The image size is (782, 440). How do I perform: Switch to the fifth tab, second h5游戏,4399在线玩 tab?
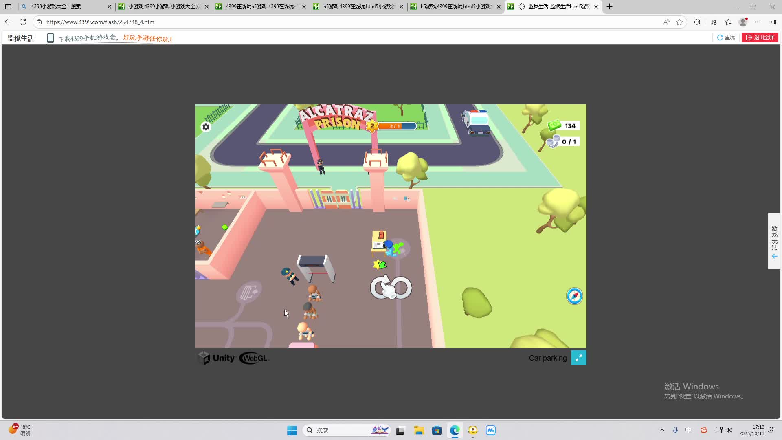455,7
